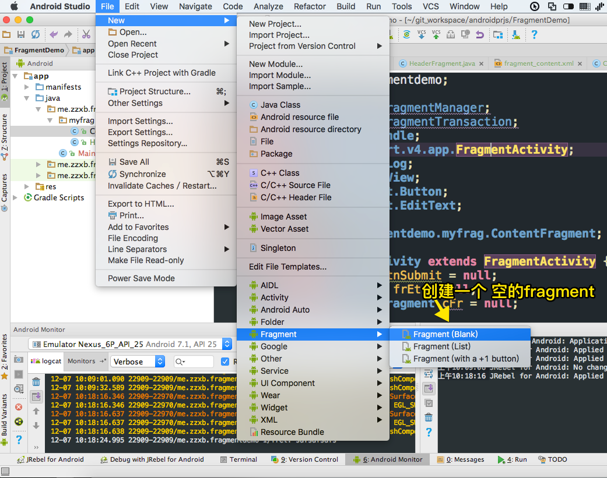Click the Redo arrow toolbar icon
This screenshot has height=478, width=607.
(x=68, y=34)
